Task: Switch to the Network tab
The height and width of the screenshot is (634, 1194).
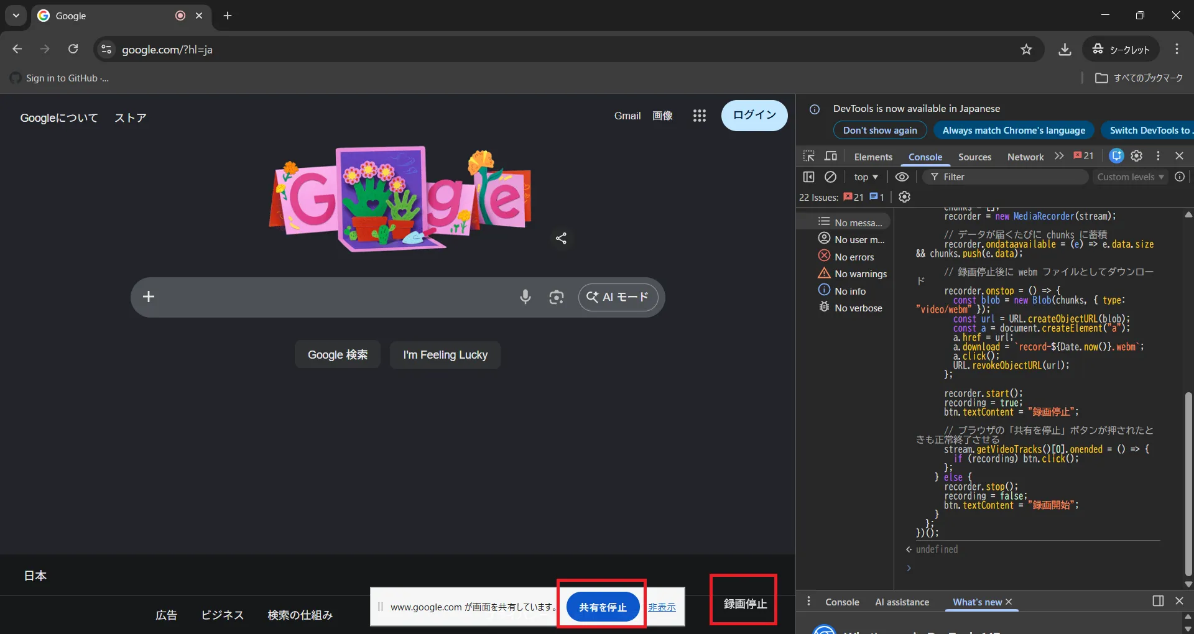Action: click(x=1025, y=157)
